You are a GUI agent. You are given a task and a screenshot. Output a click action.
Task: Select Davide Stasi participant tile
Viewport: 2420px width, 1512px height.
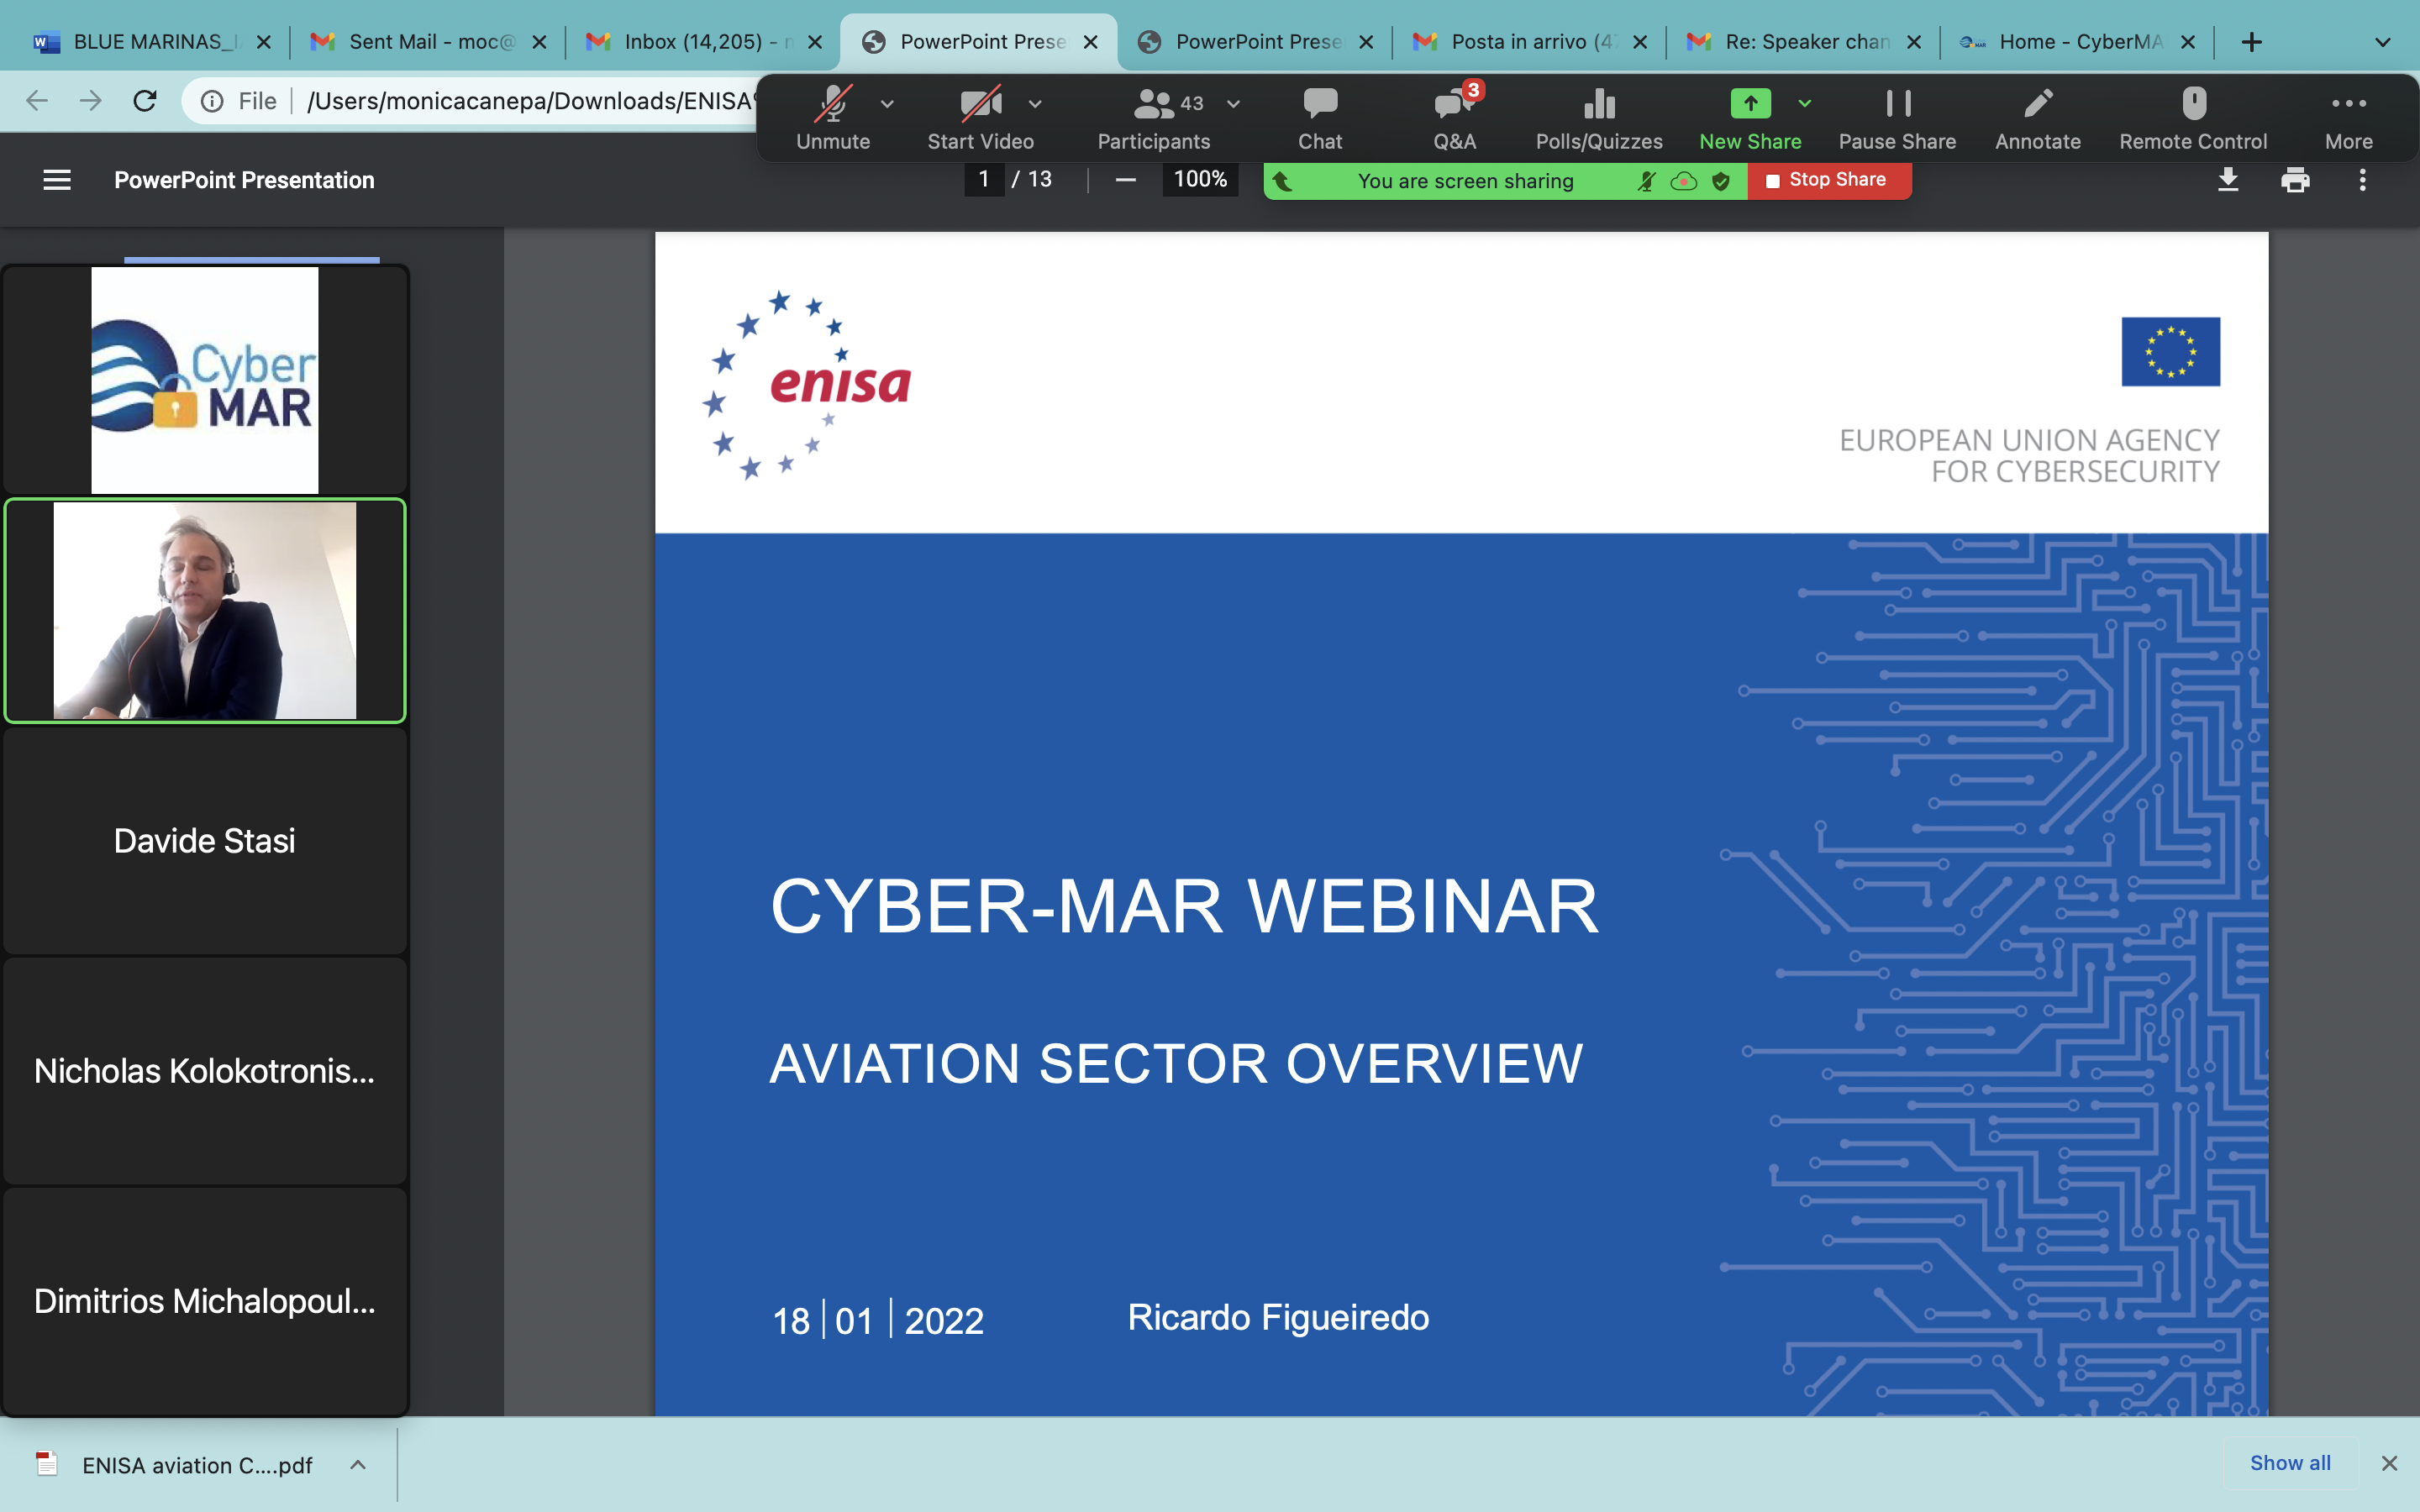coord(205,841)
